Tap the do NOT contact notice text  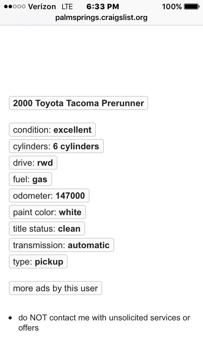[x=104, y=323]
